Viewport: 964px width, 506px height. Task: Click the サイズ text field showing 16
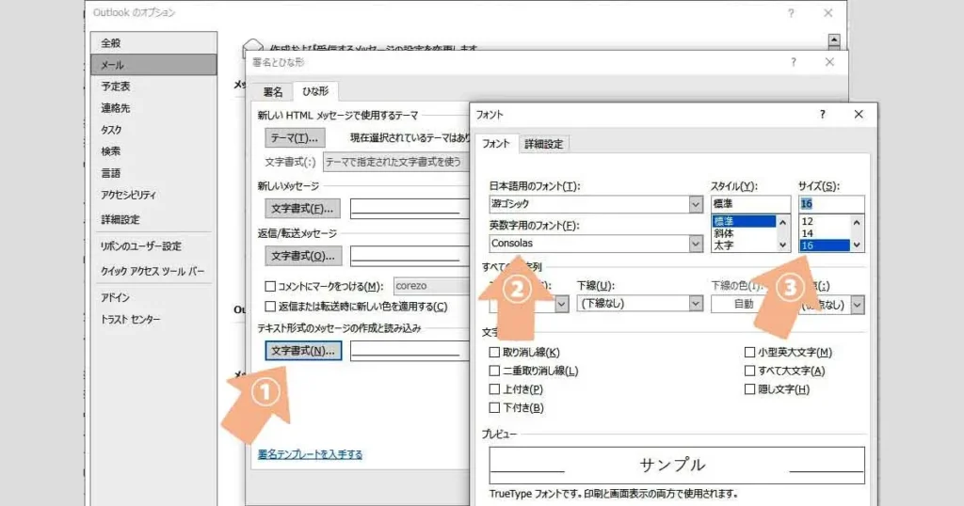click(831, 204)
